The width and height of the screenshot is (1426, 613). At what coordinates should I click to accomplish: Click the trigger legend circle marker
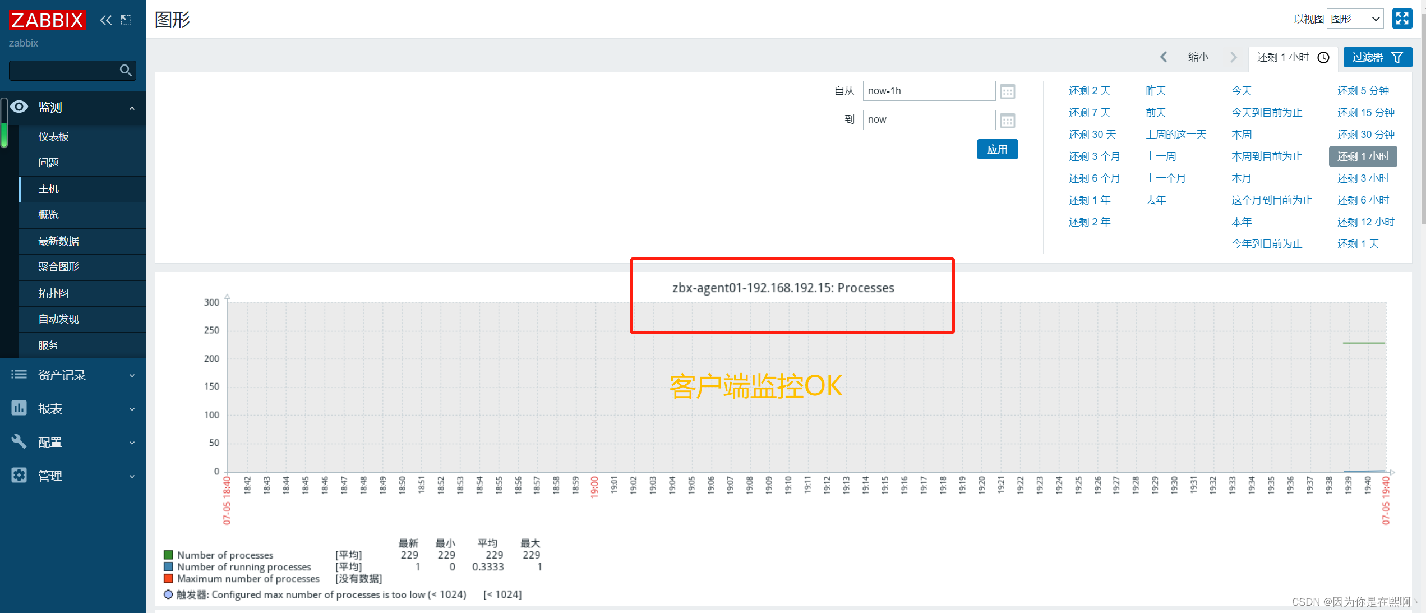coord(168,594)
